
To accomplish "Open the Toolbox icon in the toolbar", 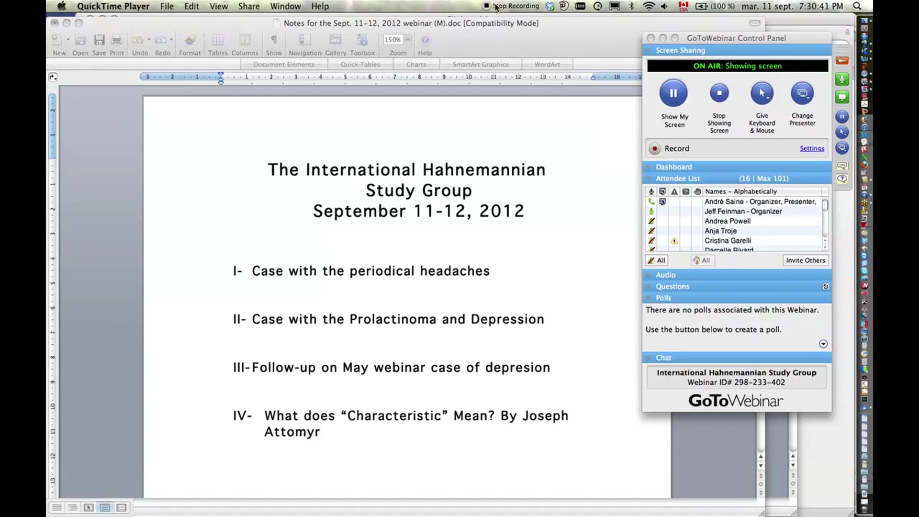I will click(362, 40).
